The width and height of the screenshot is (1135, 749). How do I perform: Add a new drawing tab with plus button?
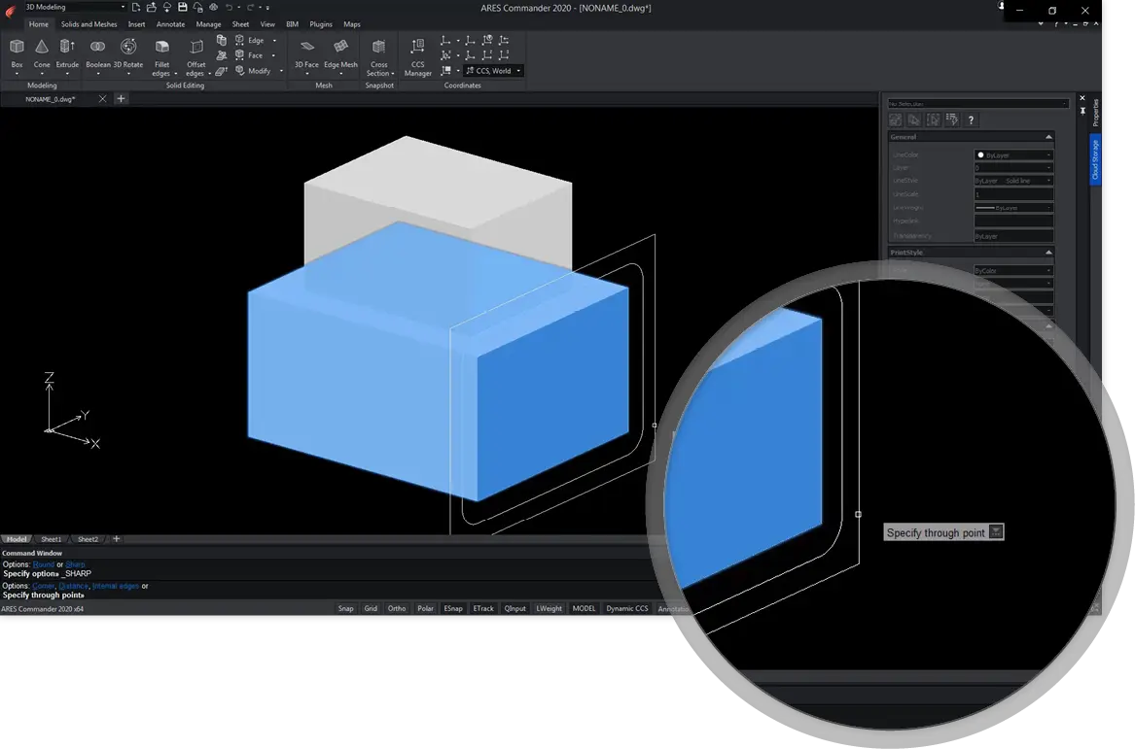point(121,99)
